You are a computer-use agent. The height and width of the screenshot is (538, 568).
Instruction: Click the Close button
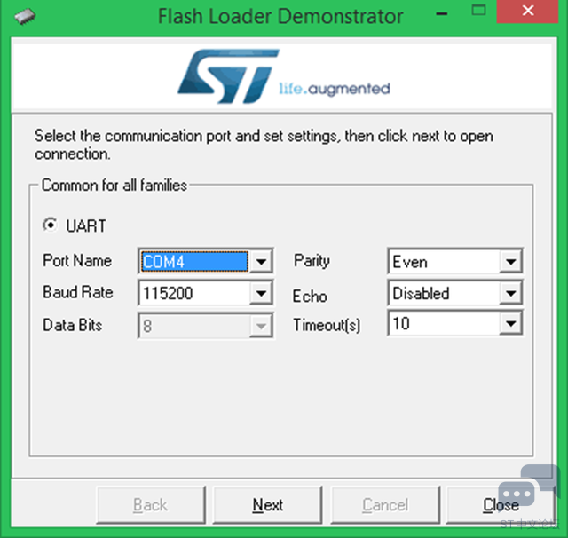point(501,504)
